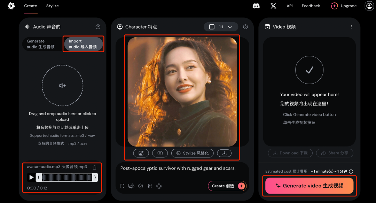Click the audio upload drop zone circle
Viewport: 376px width, 203px height.
coord(62,85)
